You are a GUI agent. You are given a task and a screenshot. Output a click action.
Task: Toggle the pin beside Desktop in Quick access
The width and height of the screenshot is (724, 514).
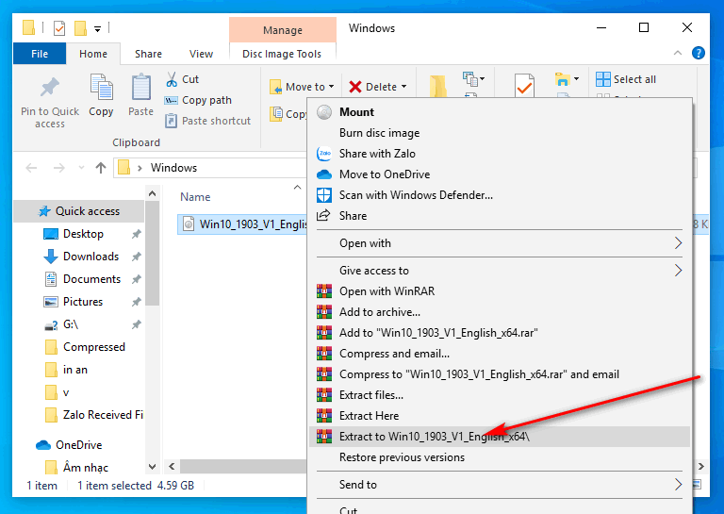tap(136, 234)
